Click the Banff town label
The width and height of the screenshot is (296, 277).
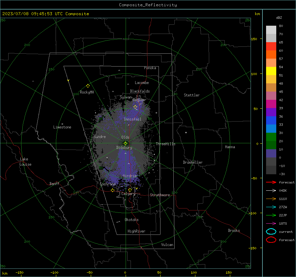(54, 183)
